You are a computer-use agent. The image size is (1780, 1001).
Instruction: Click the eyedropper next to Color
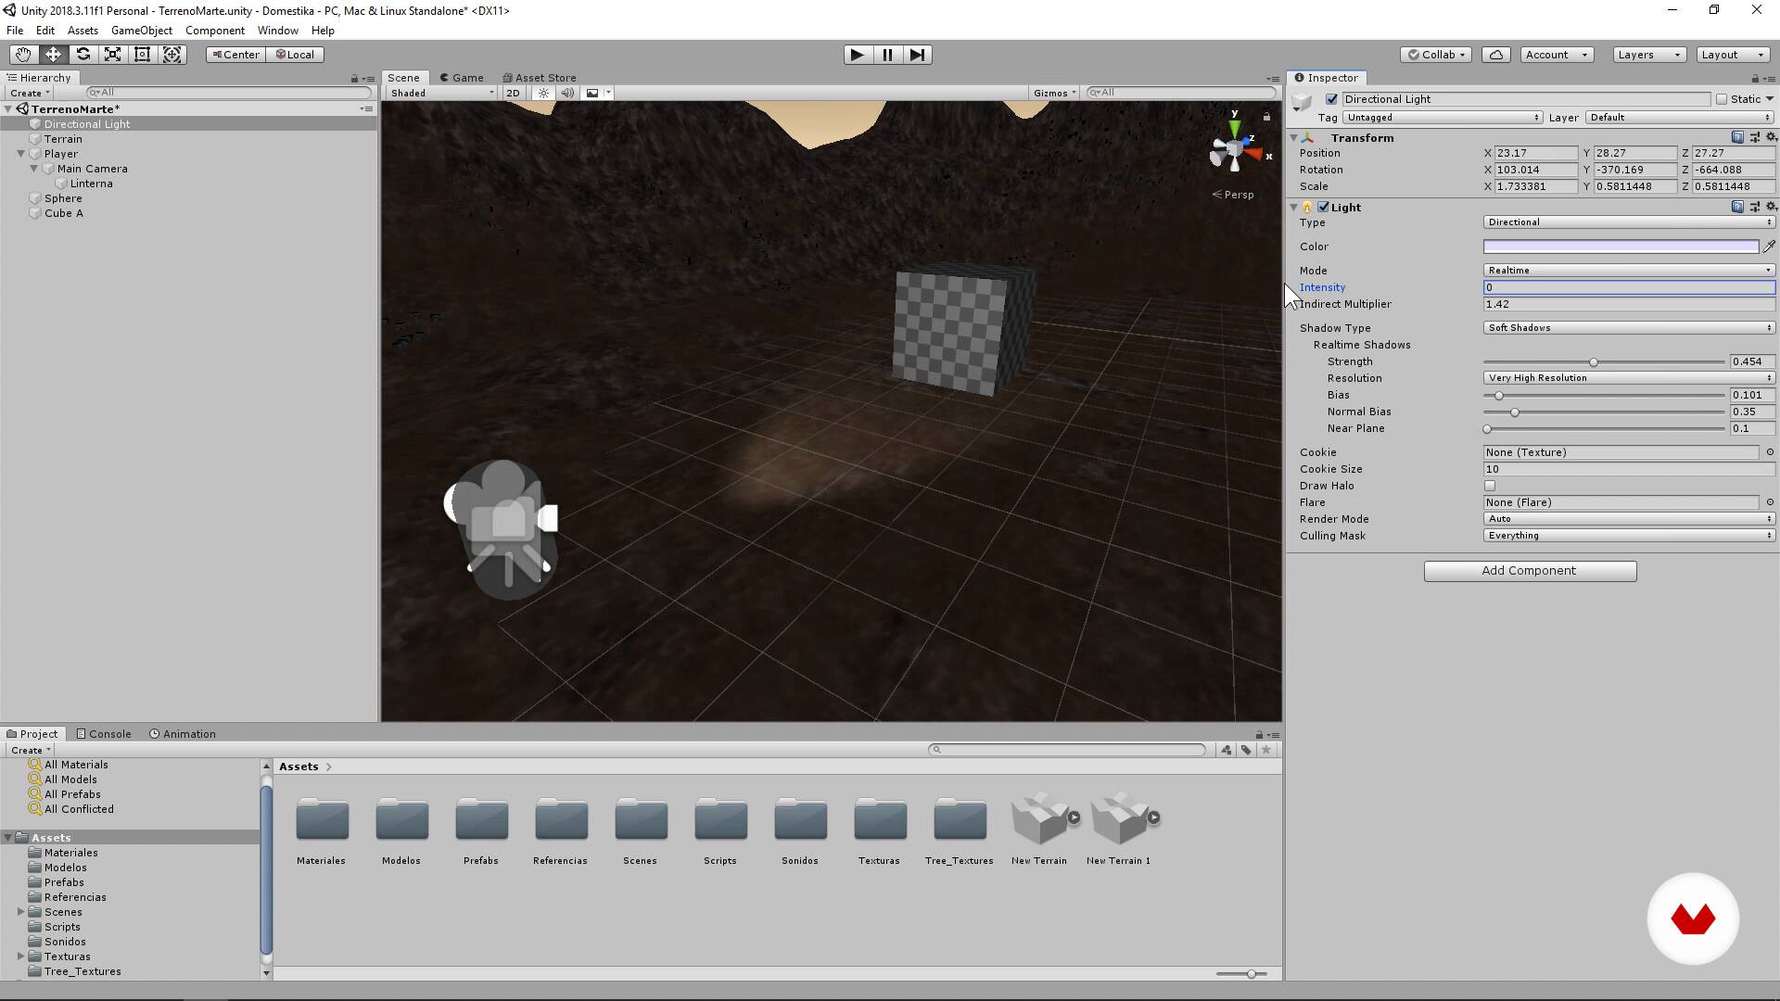click(1769, 247)
